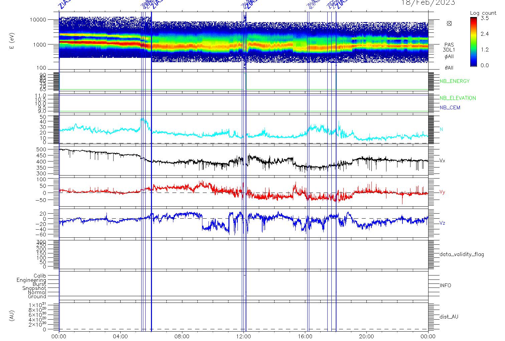This screenshot has height=341, width=505.
Task: Click the Engineering mode label
Action: point(31,280)
